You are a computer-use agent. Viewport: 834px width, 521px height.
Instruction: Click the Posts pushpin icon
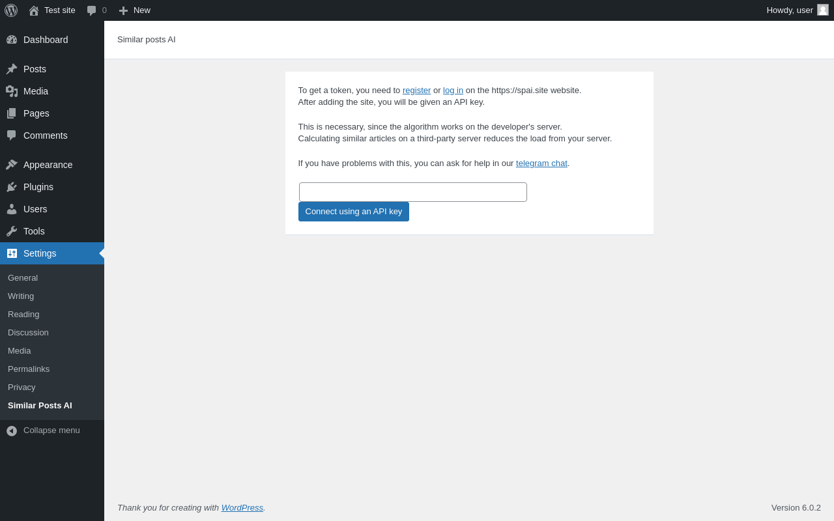pos(12,69)
